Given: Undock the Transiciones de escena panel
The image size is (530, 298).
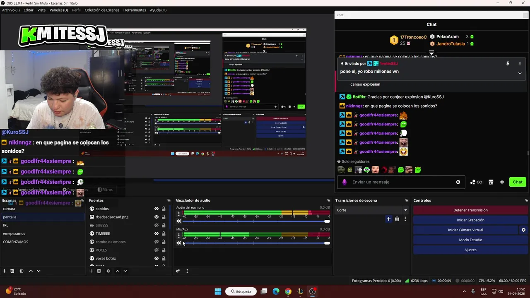Looking at the screenshot, I should click(x=407, y=200).
